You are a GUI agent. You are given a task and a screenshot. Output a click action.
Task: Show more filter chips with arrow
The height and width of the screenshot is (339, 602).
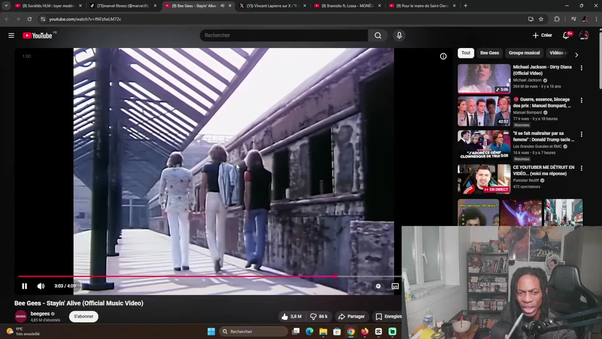pyautogui.click(x=577, y=55)
